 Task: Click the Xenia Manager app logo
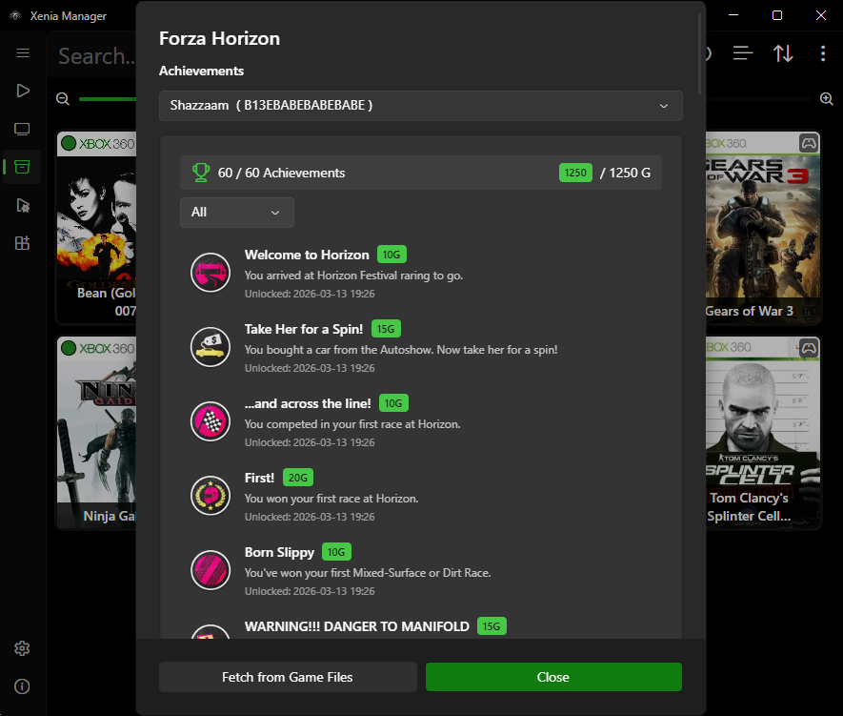click(x=15, y=15)
